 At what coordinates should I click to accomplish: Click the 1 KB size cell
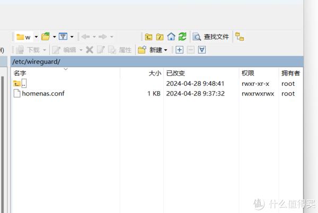[154, 93]
